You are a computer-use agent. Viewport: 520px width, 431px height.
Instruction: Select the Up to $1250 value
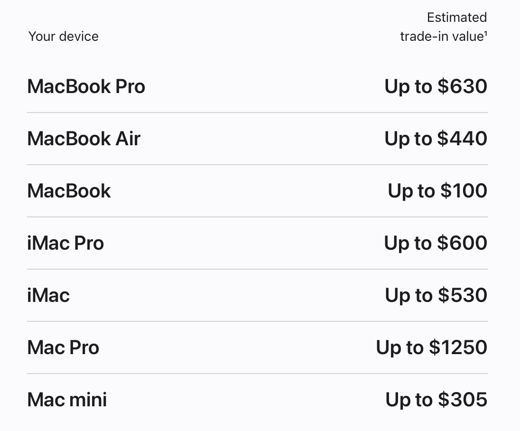[x=431, y=347]
